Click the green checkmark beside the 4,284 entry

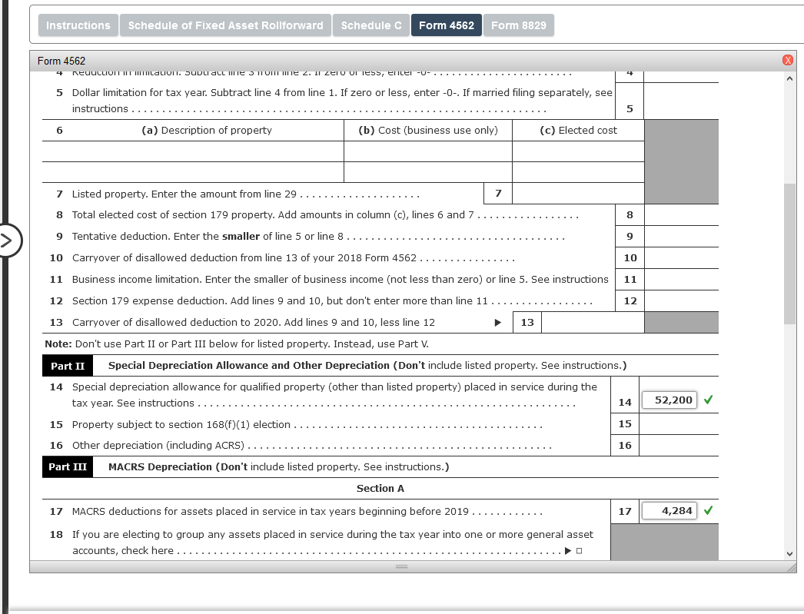click(x=709, y=510)
